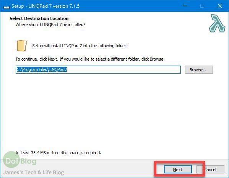Click the 'Blog' word in DotBlog watermark
Viewport: 229px width, 178px height.
click(28, 162)
